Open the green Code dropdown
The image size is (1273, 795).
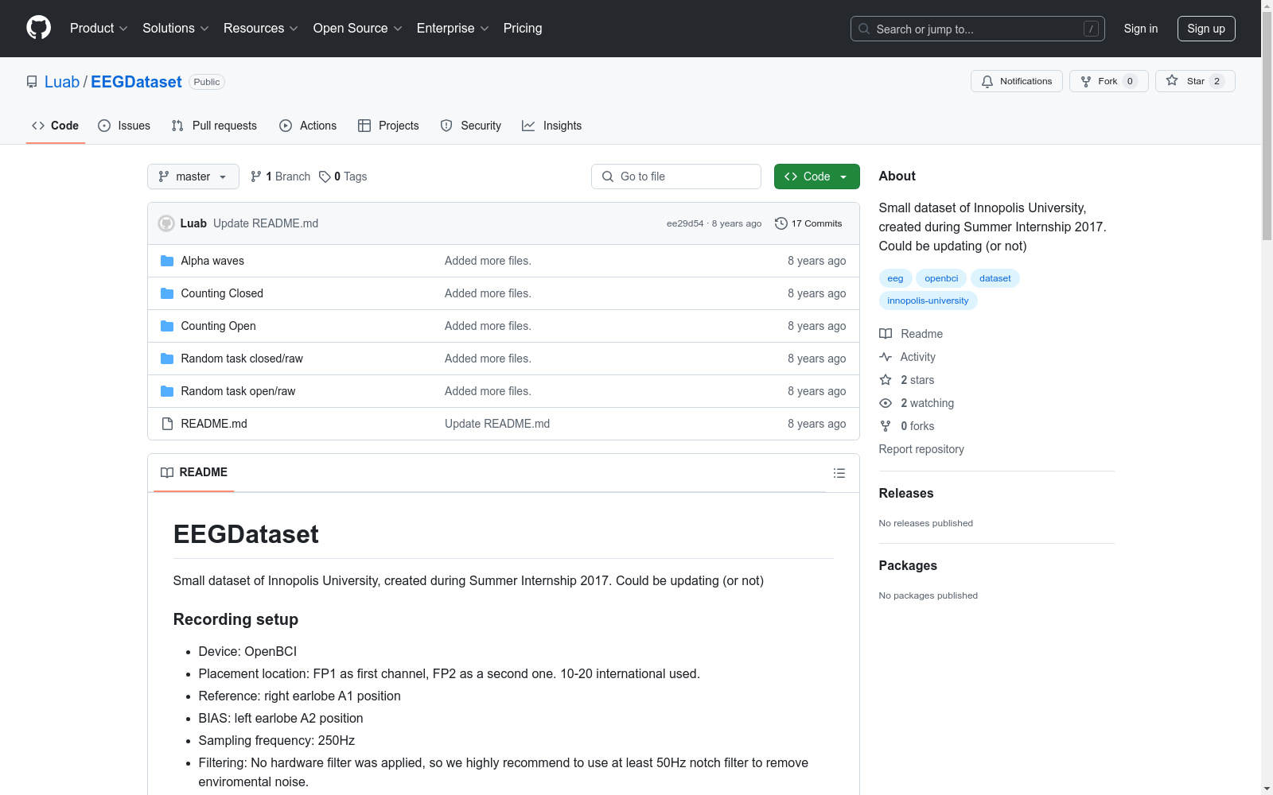pos(816,176)
